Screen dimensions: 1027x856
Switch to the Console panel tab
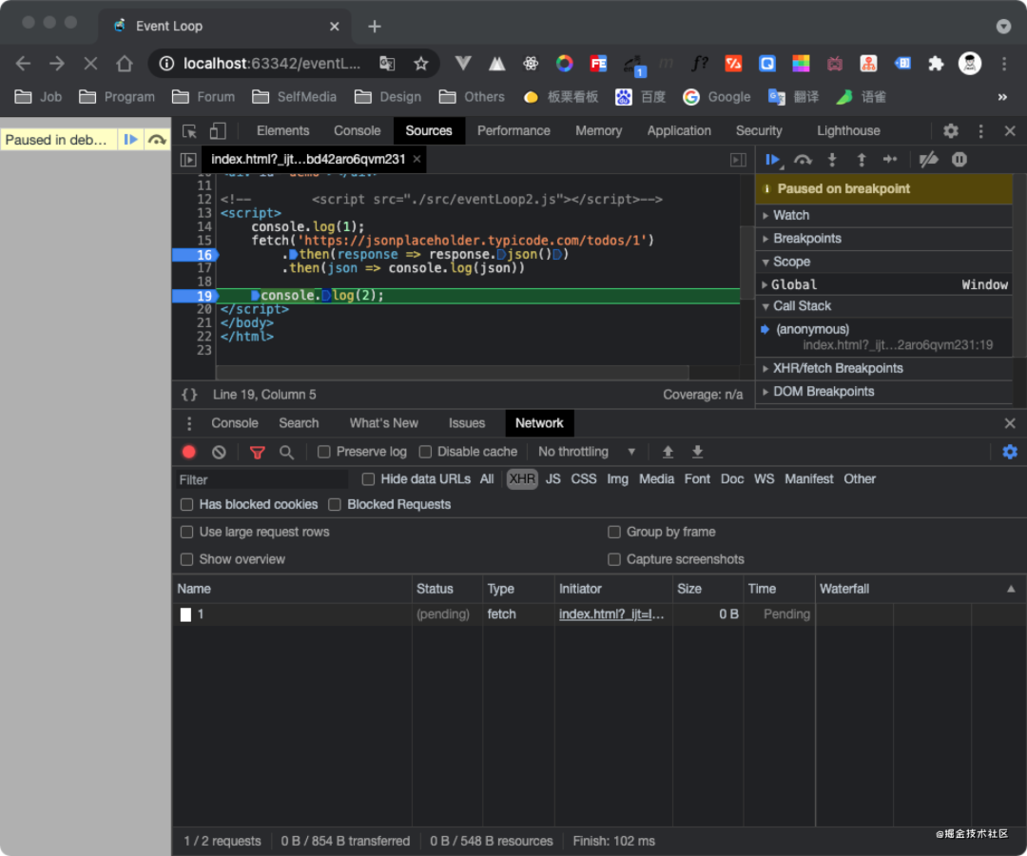click(357, 131)
